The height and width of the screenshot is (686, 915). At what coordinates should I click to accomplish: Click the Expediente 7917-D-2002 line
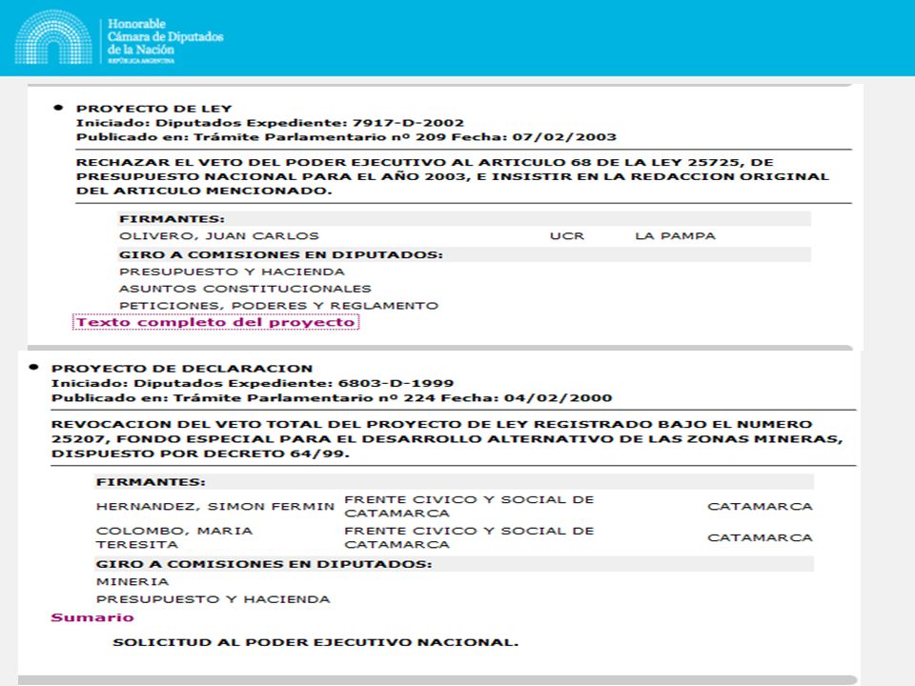pos(270,123)
